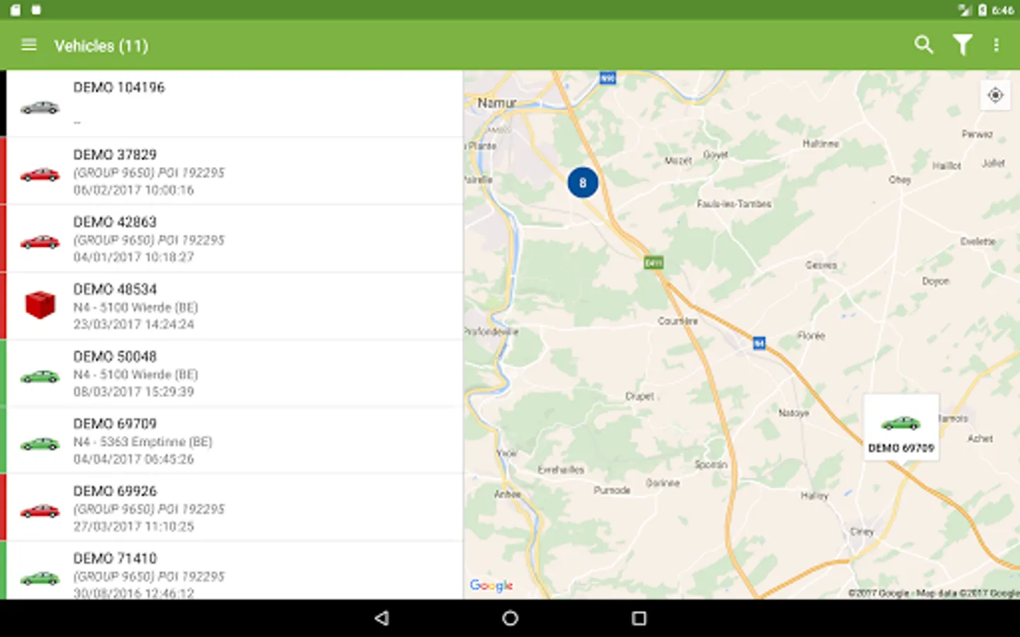Center map on my location

coord(995,95)
